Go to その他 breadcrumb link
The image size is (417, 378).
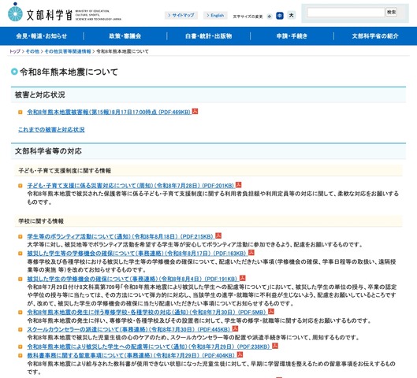[32, 51]
